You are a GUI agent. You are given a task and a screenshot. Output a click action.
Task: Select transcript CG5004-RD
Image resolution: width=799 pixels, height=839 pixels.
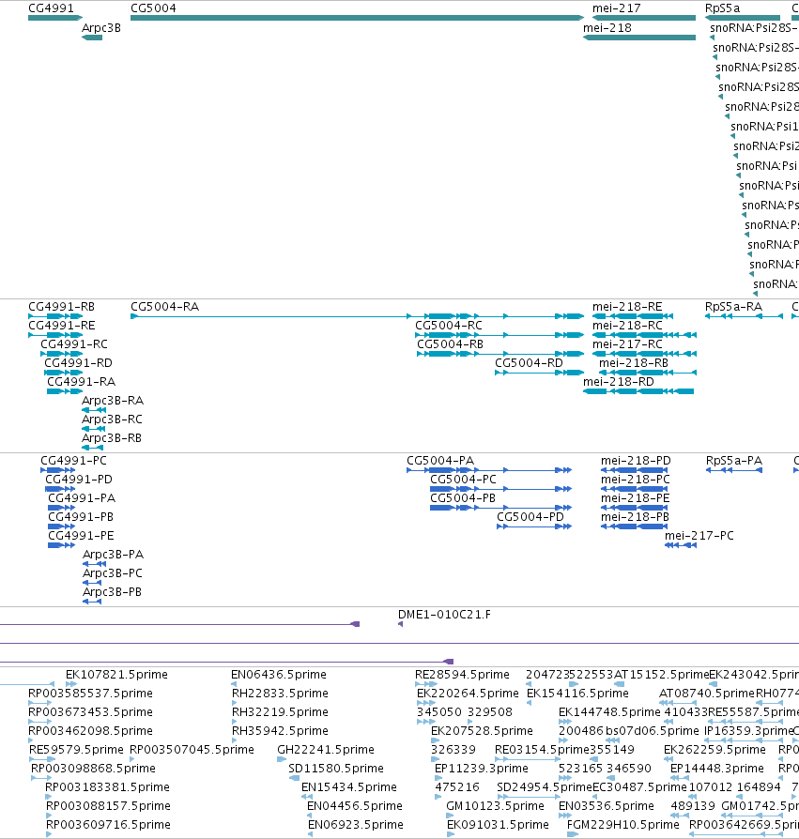pos(529,363)
